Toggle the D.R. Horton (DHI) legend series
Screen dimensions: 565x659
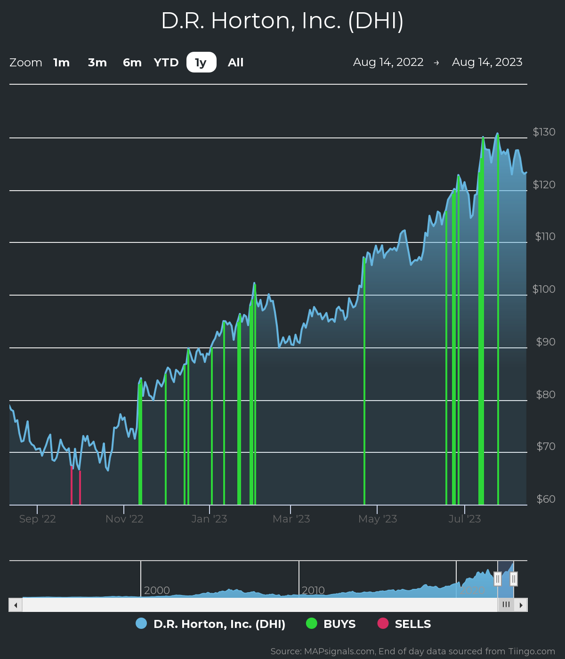click(210, 624)
